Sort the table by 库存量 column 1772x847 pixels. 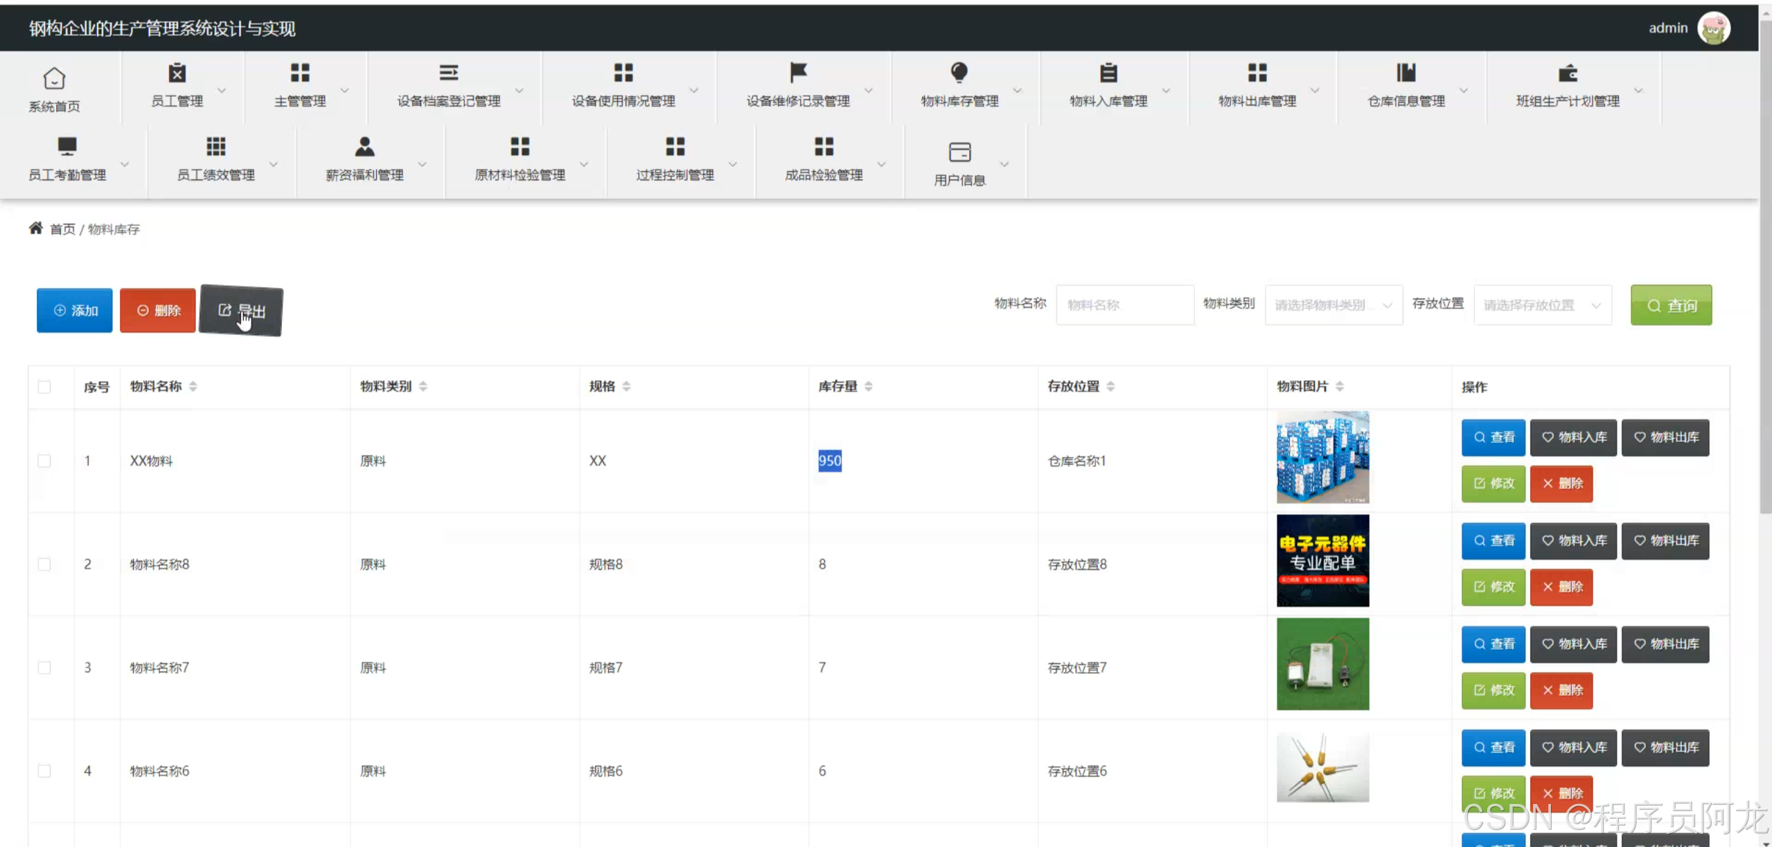pyautogui.click(x=868, y=387)
